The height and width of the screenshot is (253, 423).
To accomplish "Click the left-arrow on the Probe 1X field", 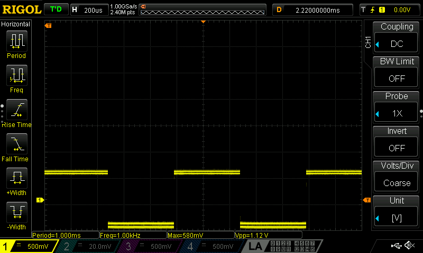I will click(x=378, y=114).
